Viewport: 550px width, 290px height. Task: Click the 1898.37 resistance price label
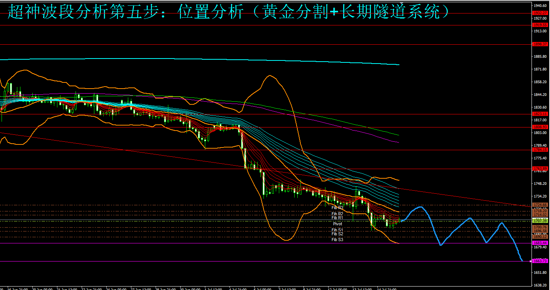[x=540, y=44]
